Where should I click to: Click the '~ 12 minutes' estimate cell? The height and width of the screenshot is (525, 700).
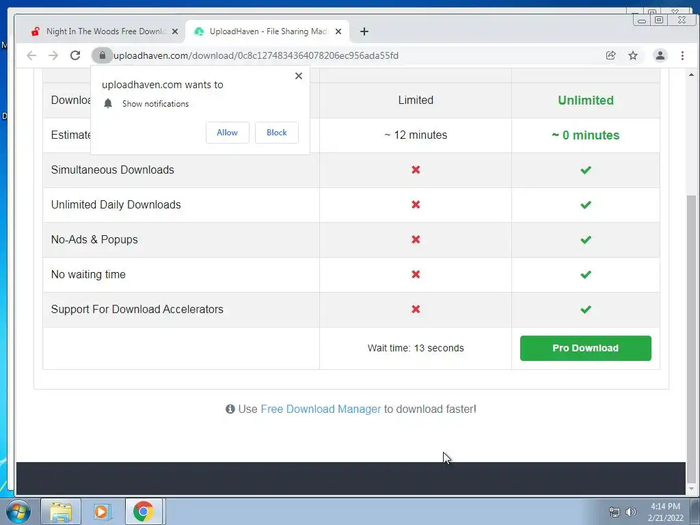click(416, 135)
